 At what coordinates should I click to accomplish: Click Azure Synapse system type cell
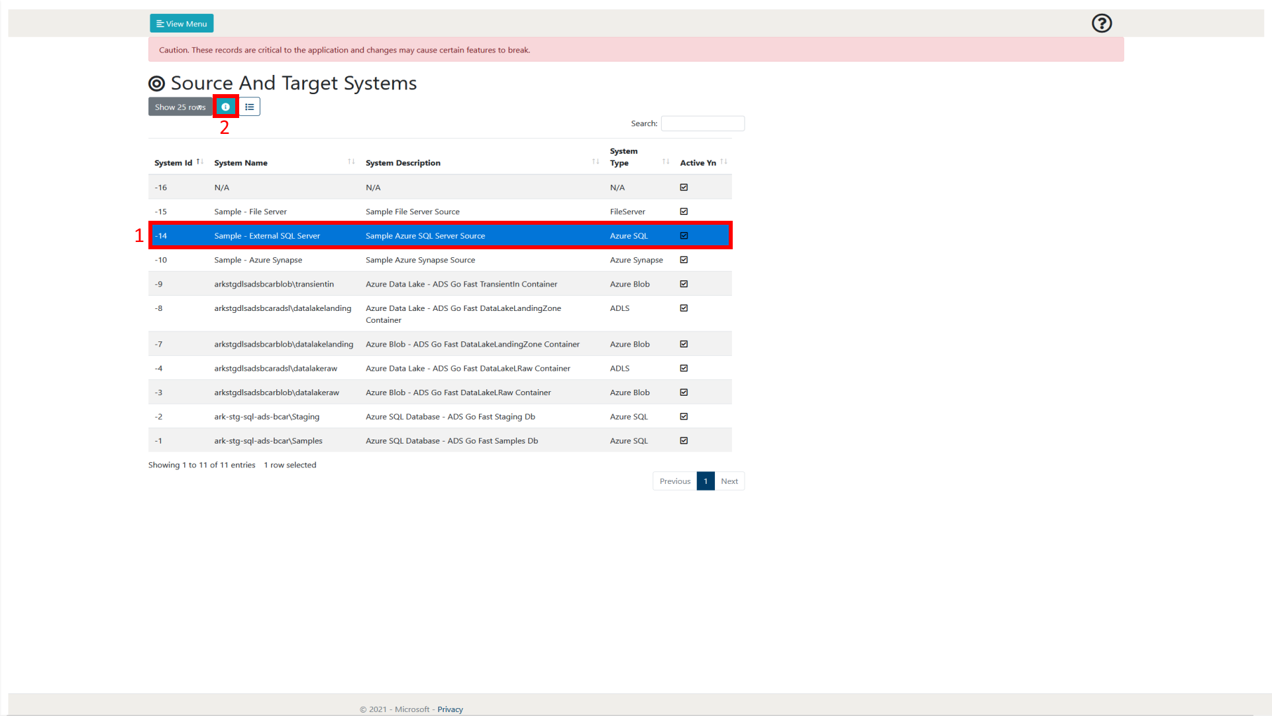tap(636, 260)
